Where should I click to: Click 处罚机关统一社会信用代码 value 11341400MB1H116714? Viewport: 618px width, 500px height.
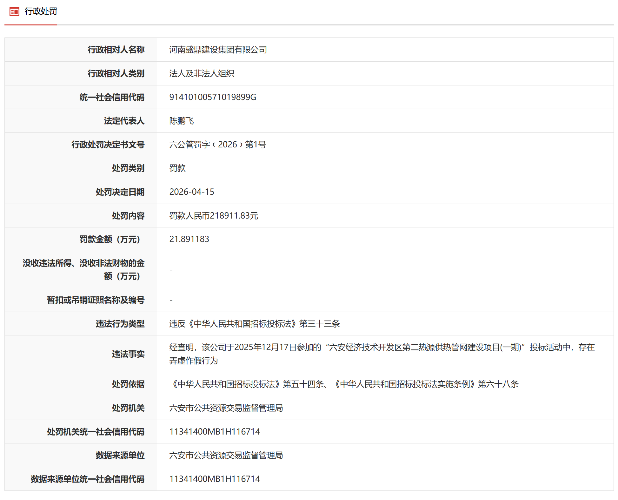coord(215,432)
